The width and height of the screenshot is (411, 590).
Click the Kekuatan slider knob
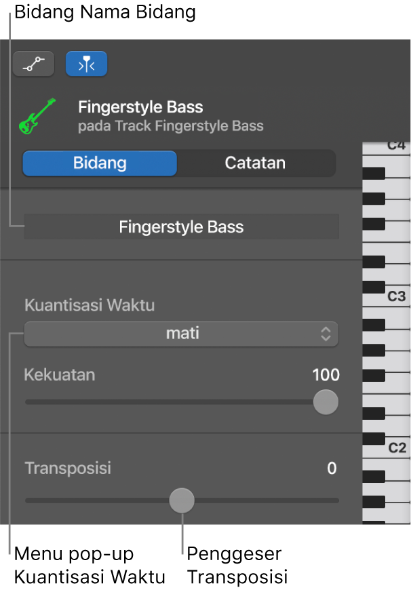click(326, 402)
